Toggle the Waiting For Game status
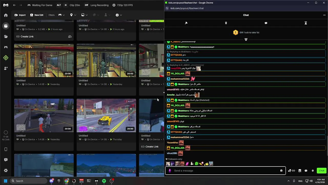The image size is (328, 185). click(x=40, y=5)
